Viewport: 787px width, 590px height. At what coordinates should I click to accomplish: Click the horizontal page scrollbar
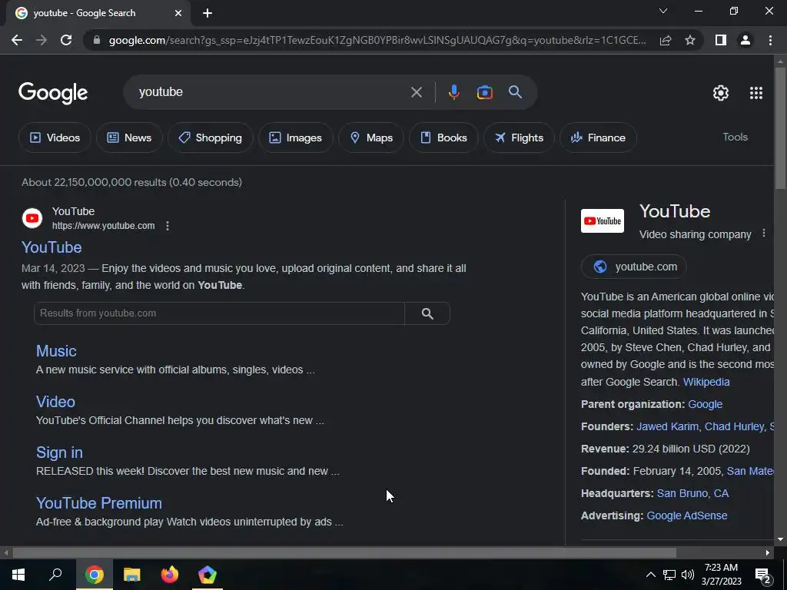coord(344,553)
